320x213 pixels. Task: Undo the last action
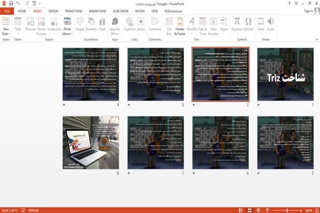click(18, 4)
